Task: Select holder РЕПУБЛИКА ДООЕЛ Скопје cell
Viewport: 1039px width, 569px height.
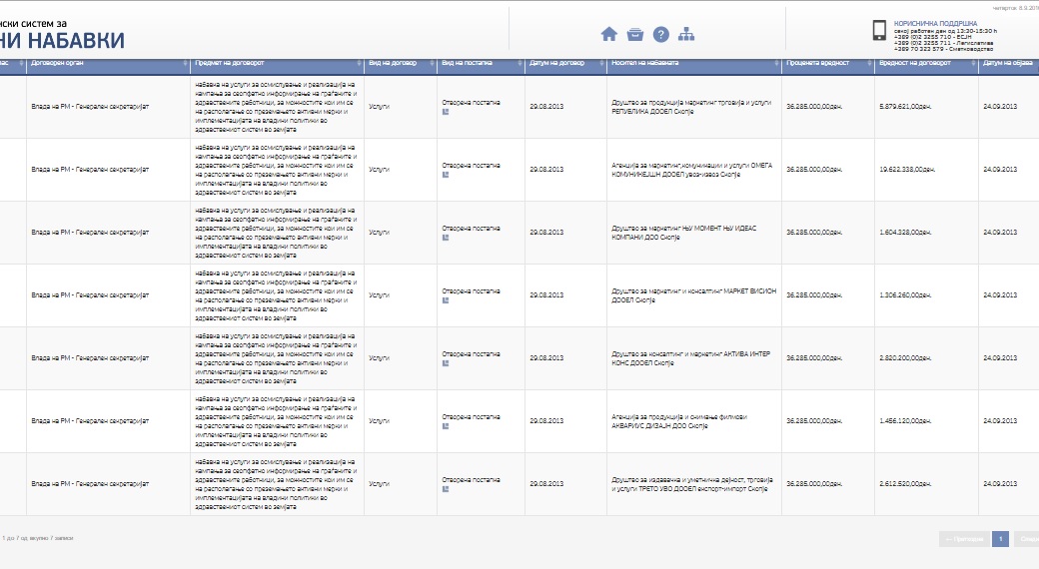Action: tap(693, 107)
